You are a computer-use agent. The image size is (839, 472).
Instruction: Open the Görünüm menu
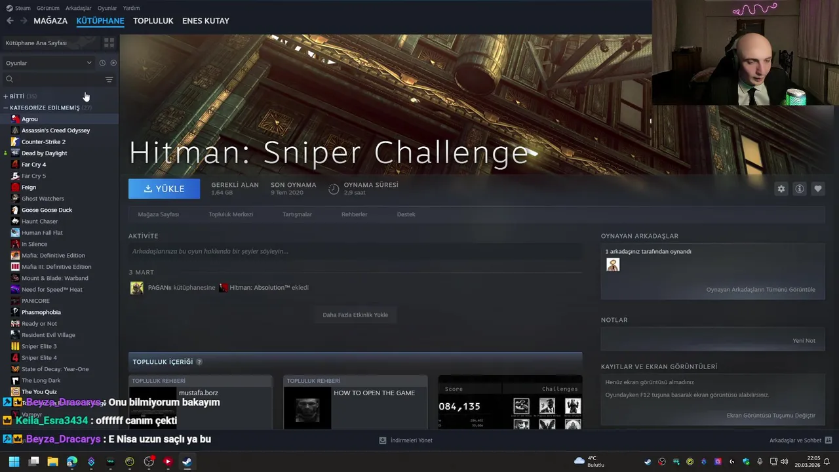(48, 8)
